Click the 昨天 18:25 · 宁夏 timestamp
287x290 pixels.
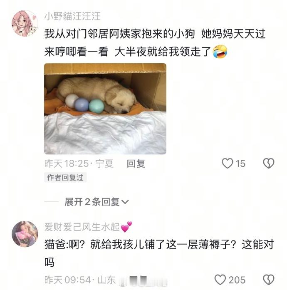coord(79,164)
